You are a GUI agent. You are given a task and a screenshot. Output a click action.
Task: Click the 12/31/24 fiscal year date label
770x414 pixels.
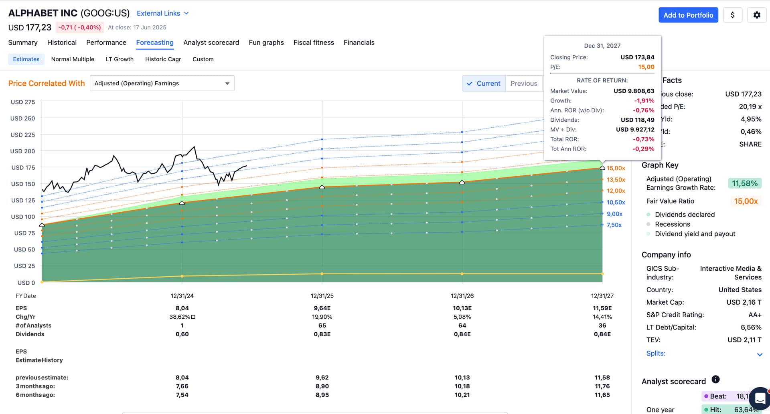[x=182, y=296]
